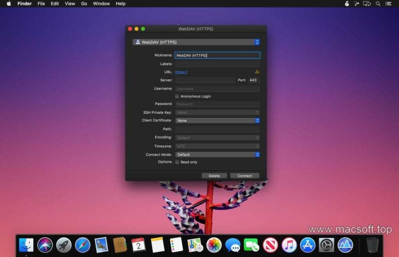Open the App Store dock icon
The image size is (399, 257).
click(308, 245)
